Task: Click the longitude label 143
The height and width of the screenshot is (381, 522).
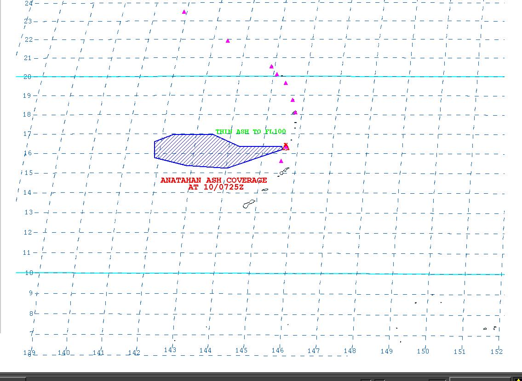Action: pos(170,350)
